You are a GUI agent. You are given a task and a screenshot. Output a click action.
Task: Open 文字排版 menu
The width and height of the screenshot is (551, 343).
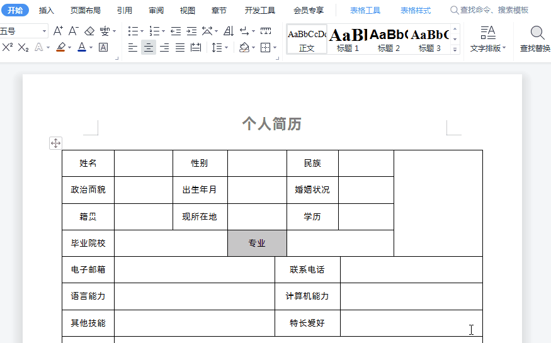pyautogui.click(x=488, y=39)
